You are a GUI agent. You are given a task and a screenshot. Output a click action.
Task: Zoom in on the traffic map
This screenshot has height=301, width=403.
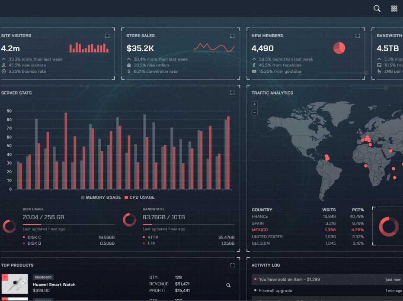[255, 104]
